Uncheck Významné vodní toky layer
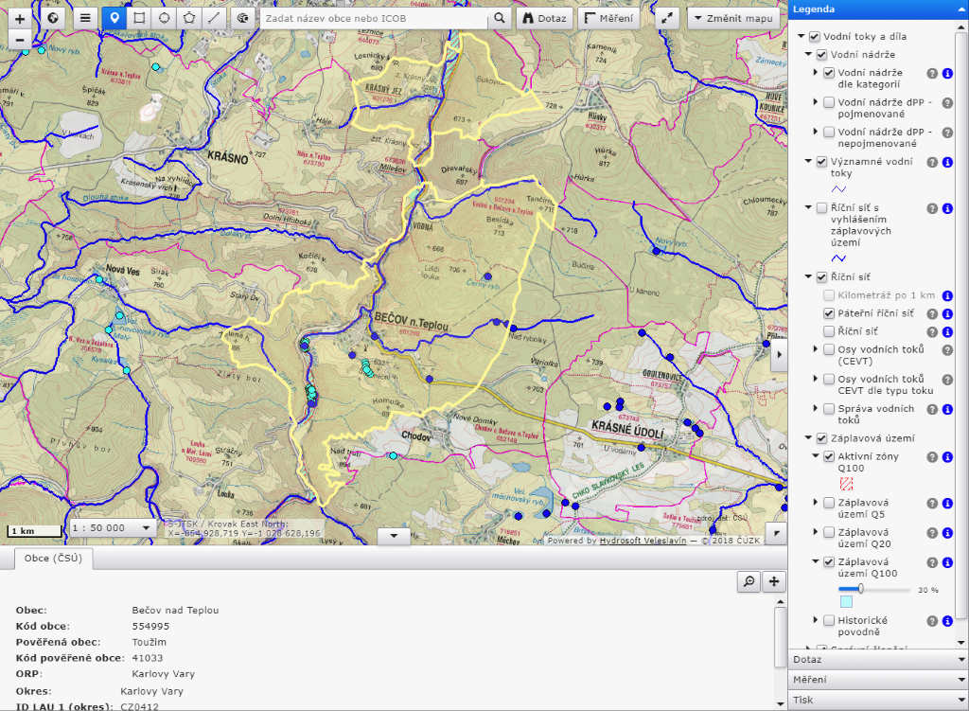Screen dimensions: 969x711 pos(822,161)
